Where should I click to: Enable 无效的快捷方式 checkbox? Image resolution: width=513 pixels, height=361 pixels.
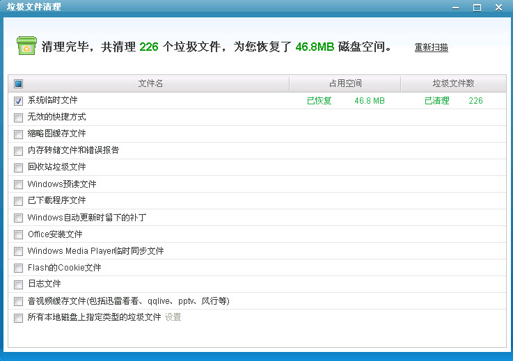point(18,118)
